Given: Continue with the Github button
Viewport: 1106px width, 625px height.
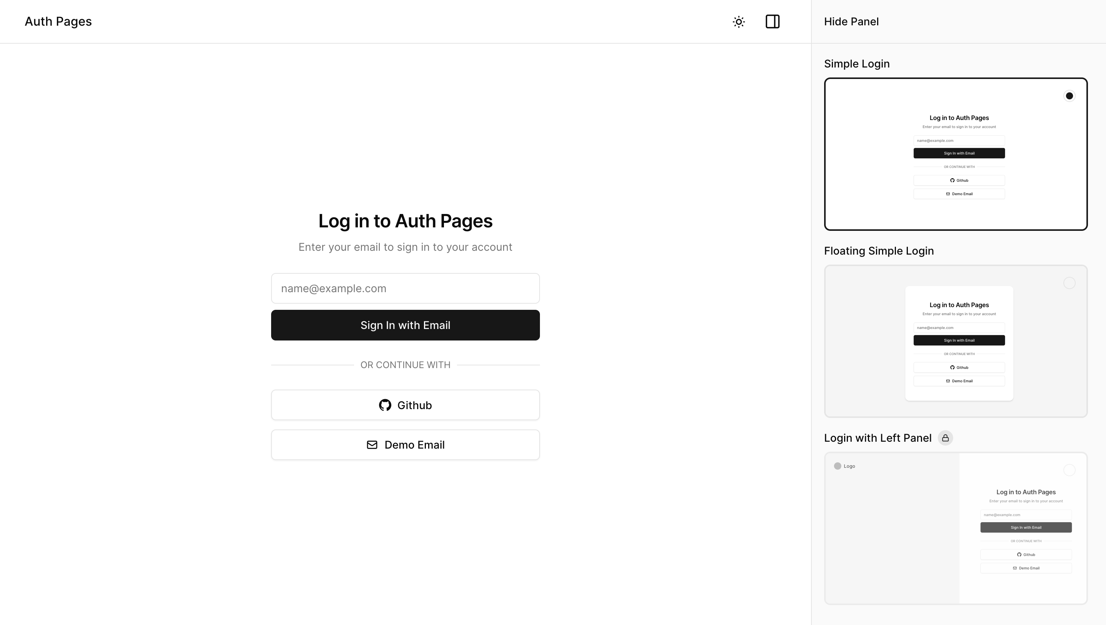Looking at the screenshot, I should point(406,405).
